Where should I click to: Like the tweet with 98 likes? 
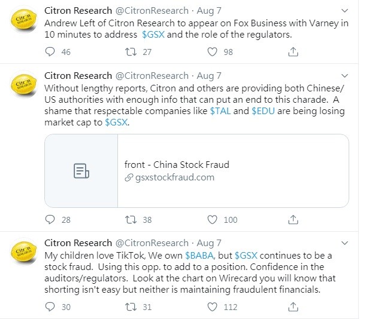(x=212, y=51)
